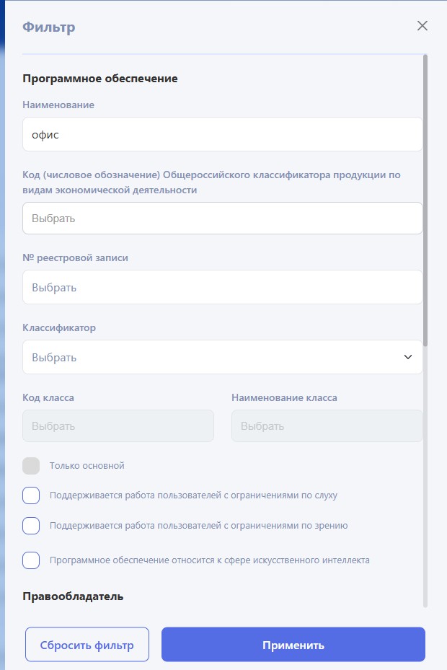Enable checkbox for ограничениями по слуху
Image resolution: width=447 pixels, height=670 pixels.
point(31,495)
